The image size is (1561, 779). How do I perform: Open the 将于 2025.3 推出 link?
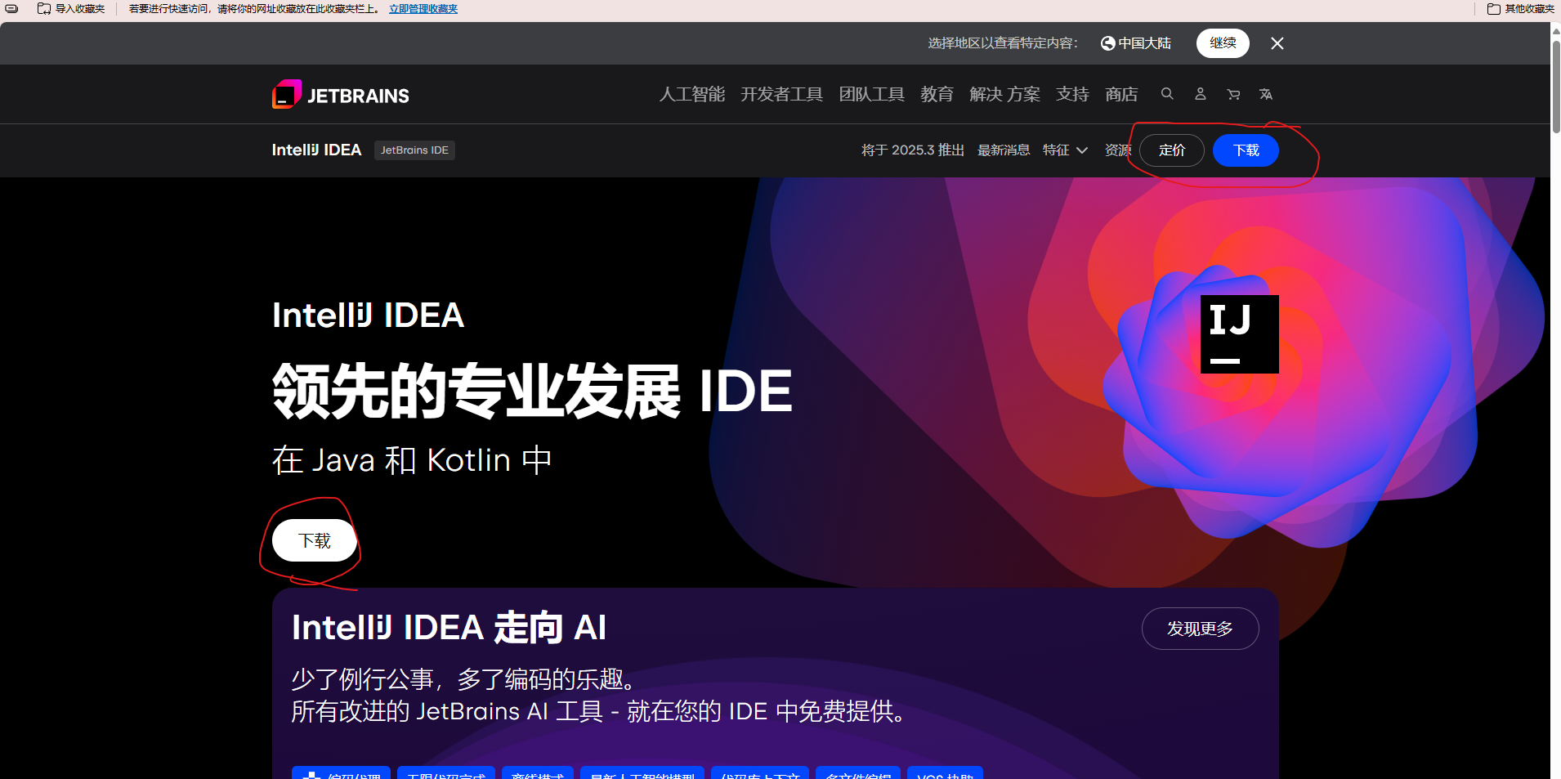click(913, 150)
